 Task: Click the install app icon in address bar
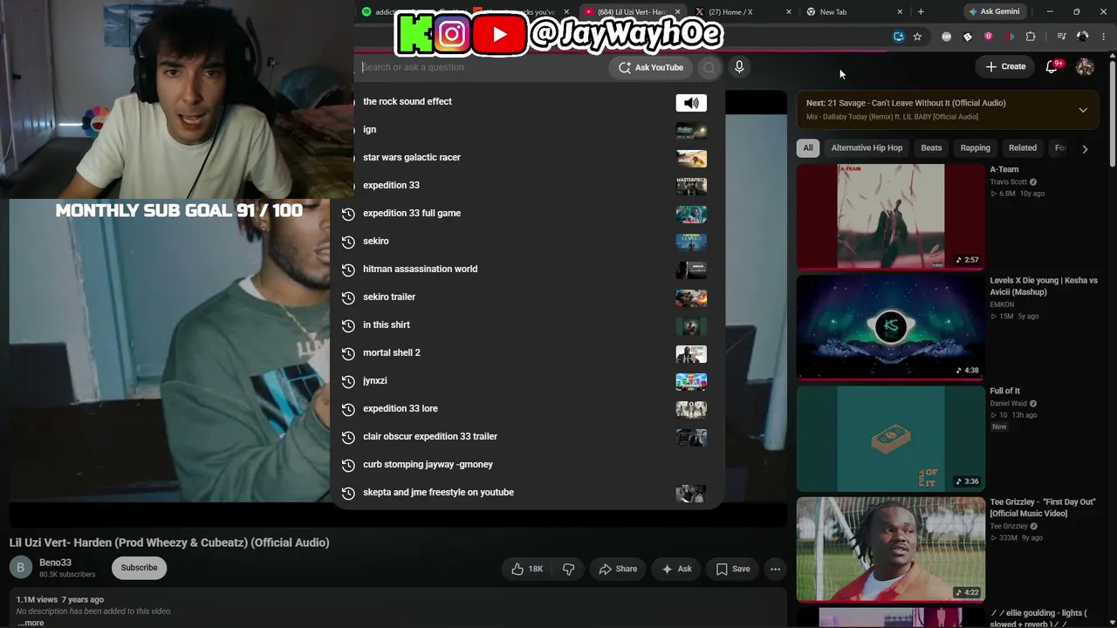[898, 37]
